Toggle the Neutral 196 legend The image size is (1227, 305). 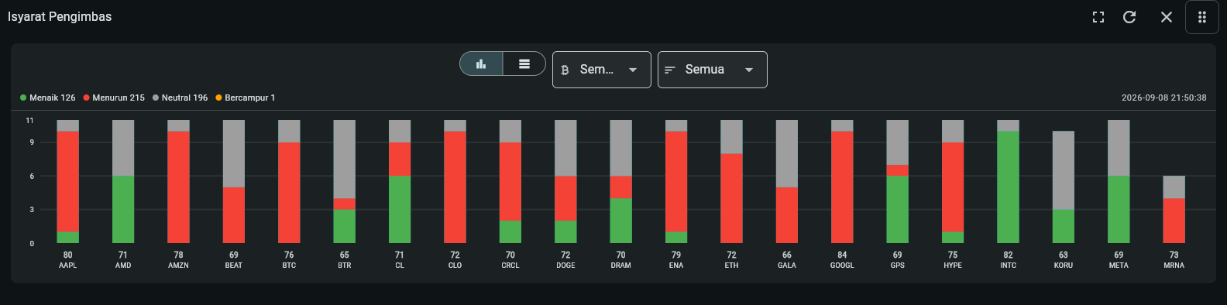[180, 98]
